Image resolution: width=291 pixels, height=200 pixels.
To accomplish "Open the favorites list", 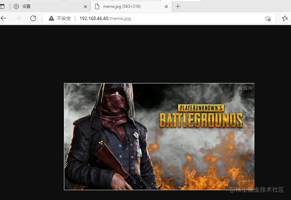I will click(285, 18).
